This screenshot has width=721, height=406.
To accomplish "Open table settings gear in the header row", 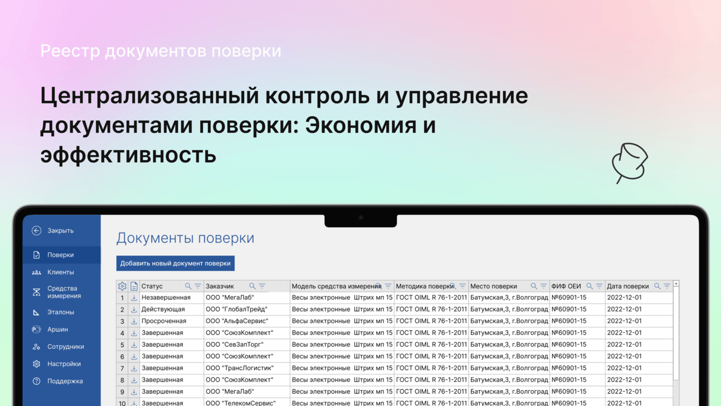I will [x=122, y=286].
